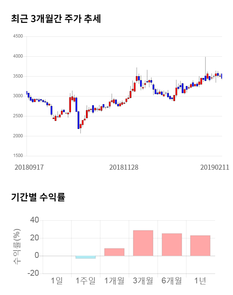Select the 1년 return bar

tap(201, 245)
